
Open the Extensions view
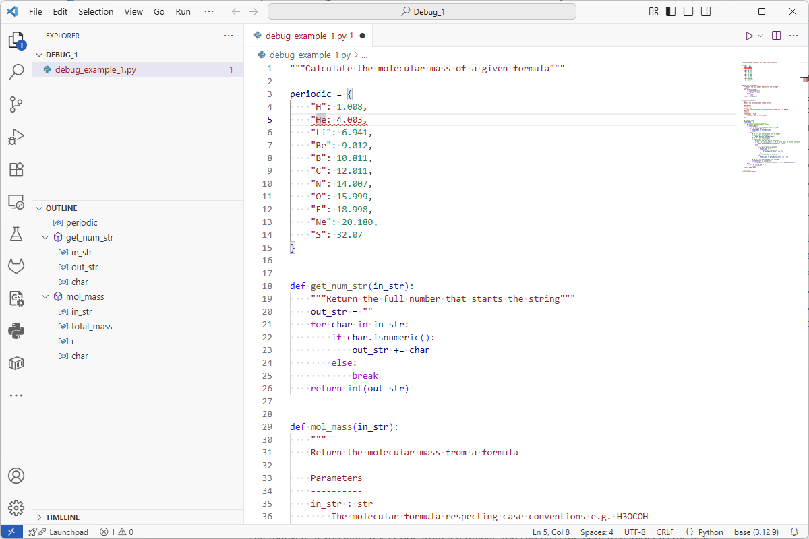pos(16,168)
